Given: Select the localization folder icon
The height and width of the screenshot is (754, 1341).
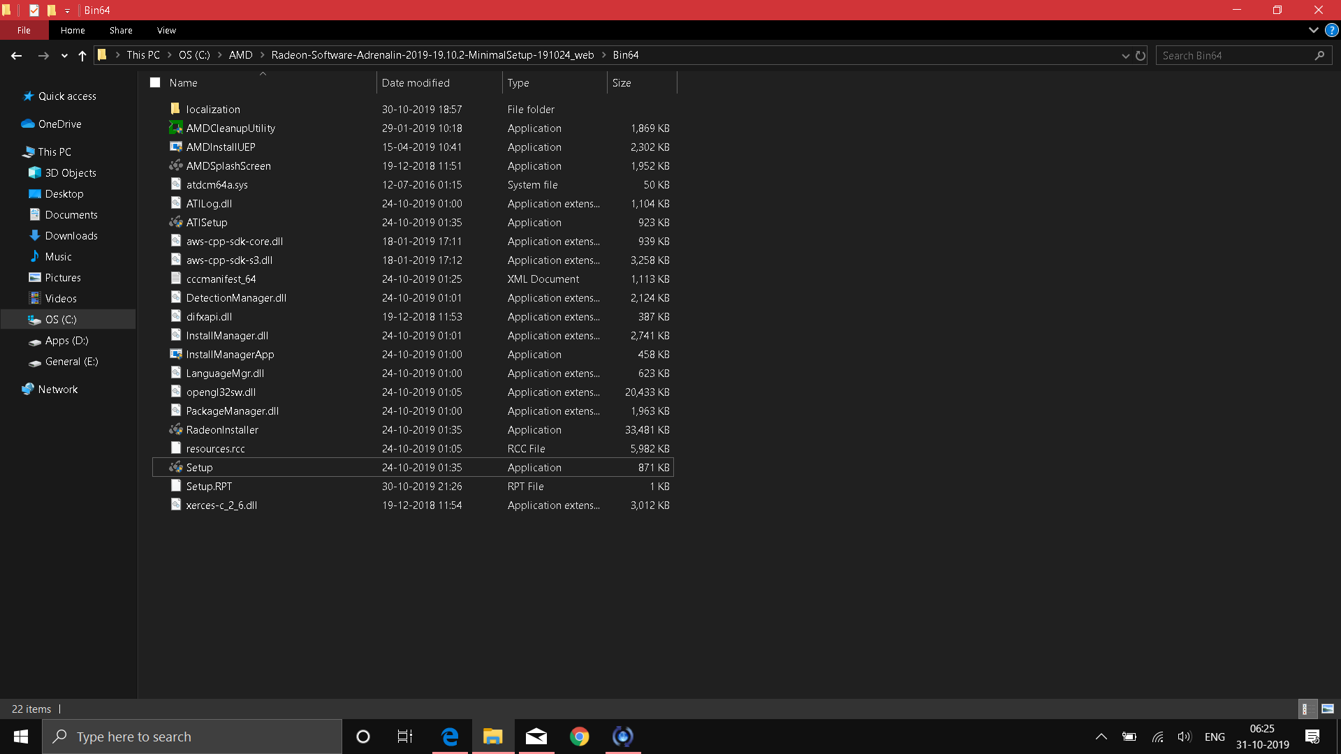Looking at the screenshot, I should pos(175,109).
